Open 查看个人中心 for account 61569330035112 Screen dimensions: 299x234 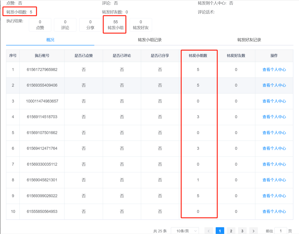tap(274, 164)
